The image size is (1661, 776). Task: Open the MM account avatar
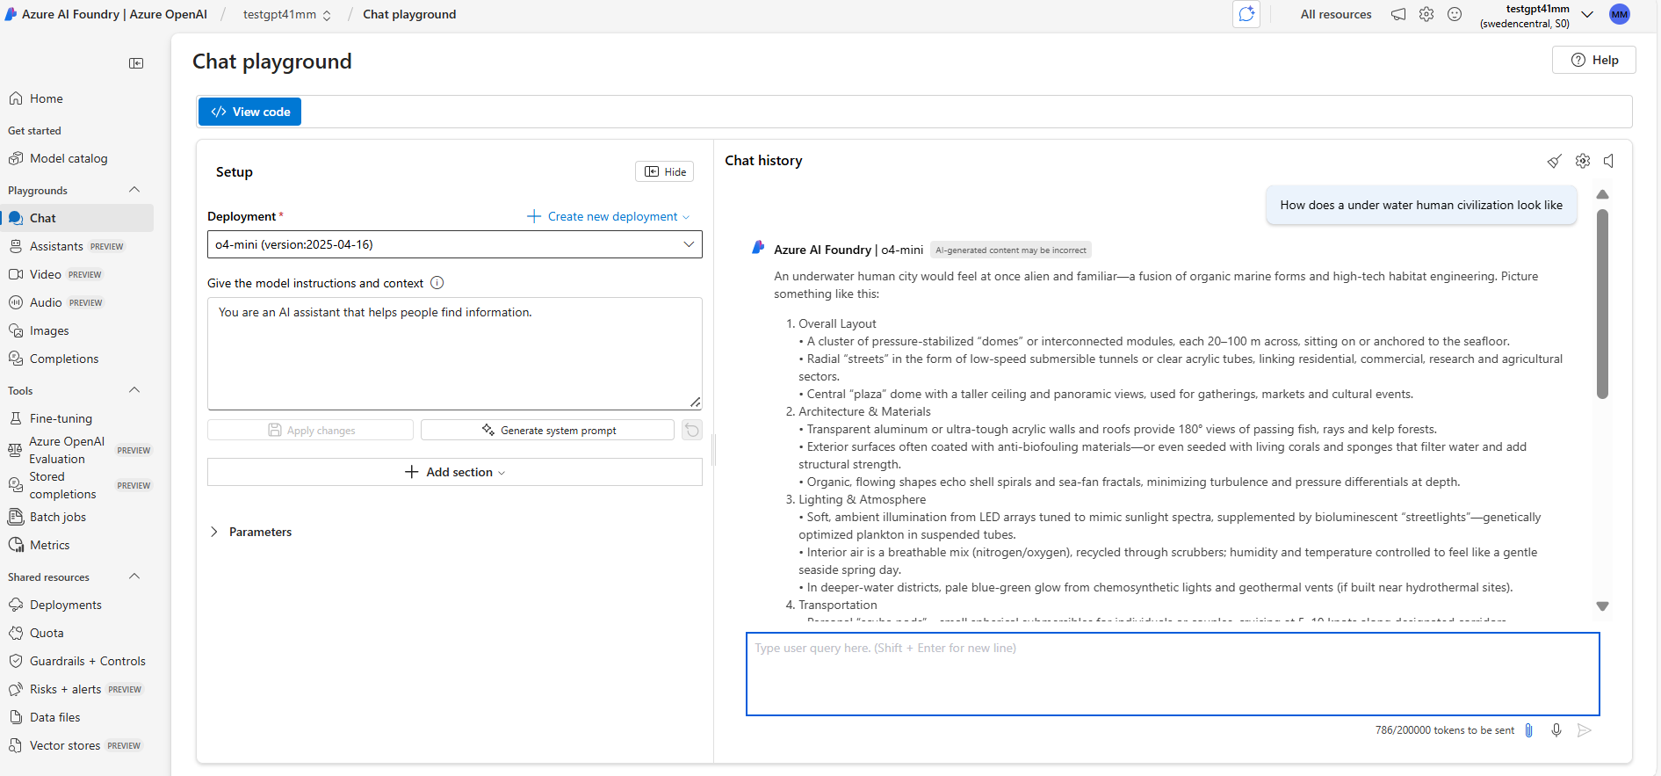click(1620, 14)
